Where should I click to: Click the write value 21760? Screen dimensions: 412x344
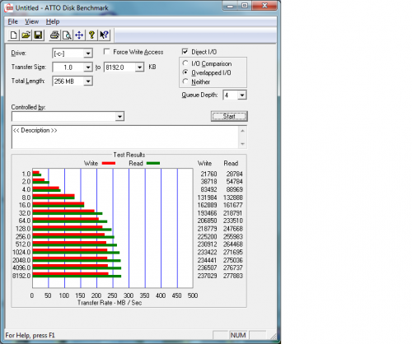[208, 174]
